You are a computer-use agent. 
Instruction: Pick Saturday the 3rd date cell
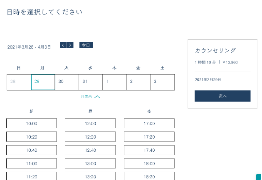162,82
